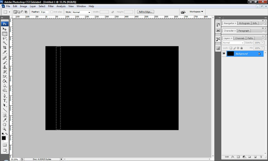268x161 pixels.
Task: Switch to the Paragraph tab
Action: tap(243, 31)
